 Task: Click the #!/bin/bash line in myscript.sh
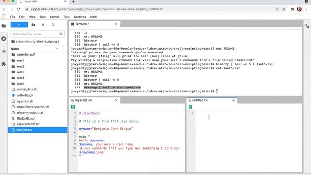coord(89,113)
